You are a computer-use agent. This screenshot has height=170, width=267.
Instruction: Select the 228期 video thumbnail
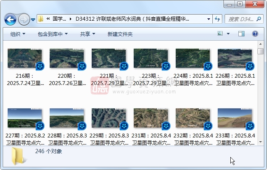pos(66,118)
